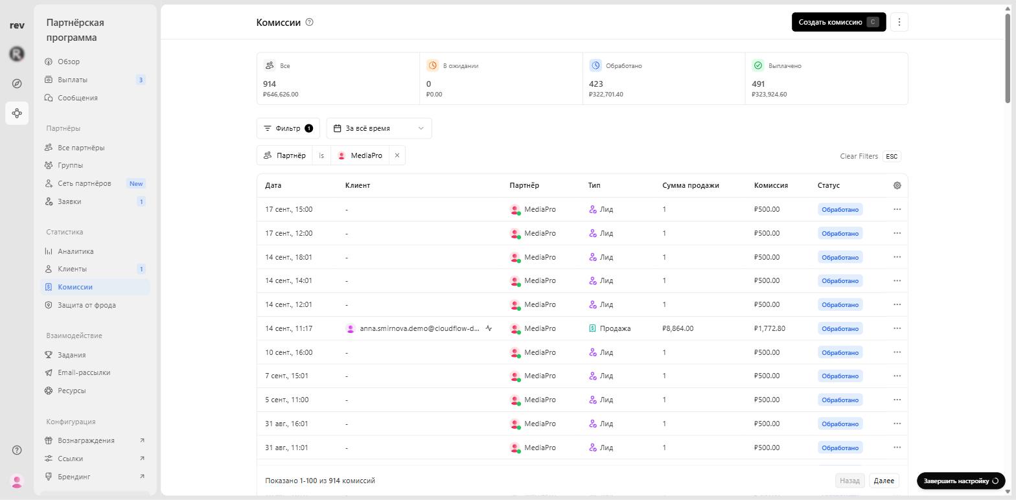1016x500 pixels.
Task: Click Clear Filters
Action: 859,156
